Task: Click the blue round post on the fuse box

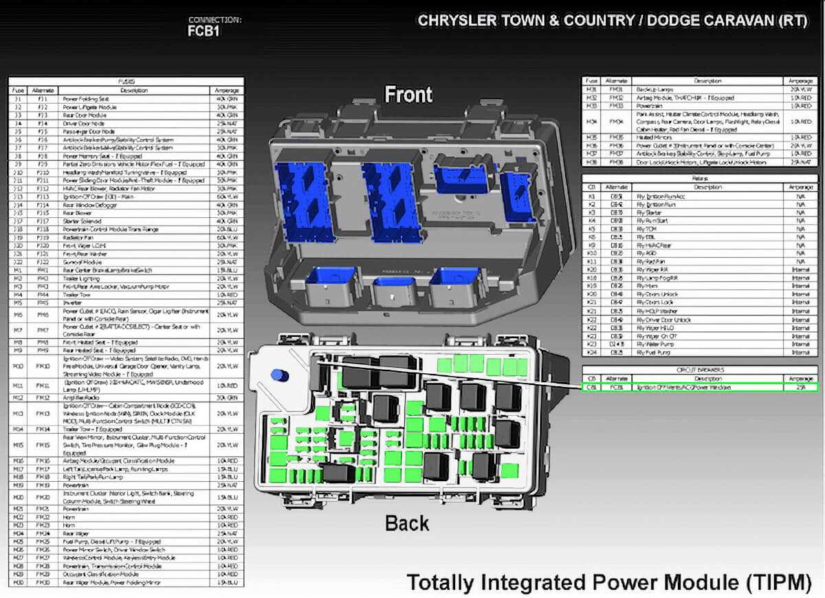Action: [x=278, y=375]
